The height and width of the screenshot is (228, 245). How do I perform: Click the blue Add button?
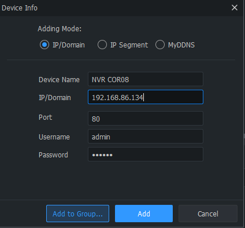[144, 214]
